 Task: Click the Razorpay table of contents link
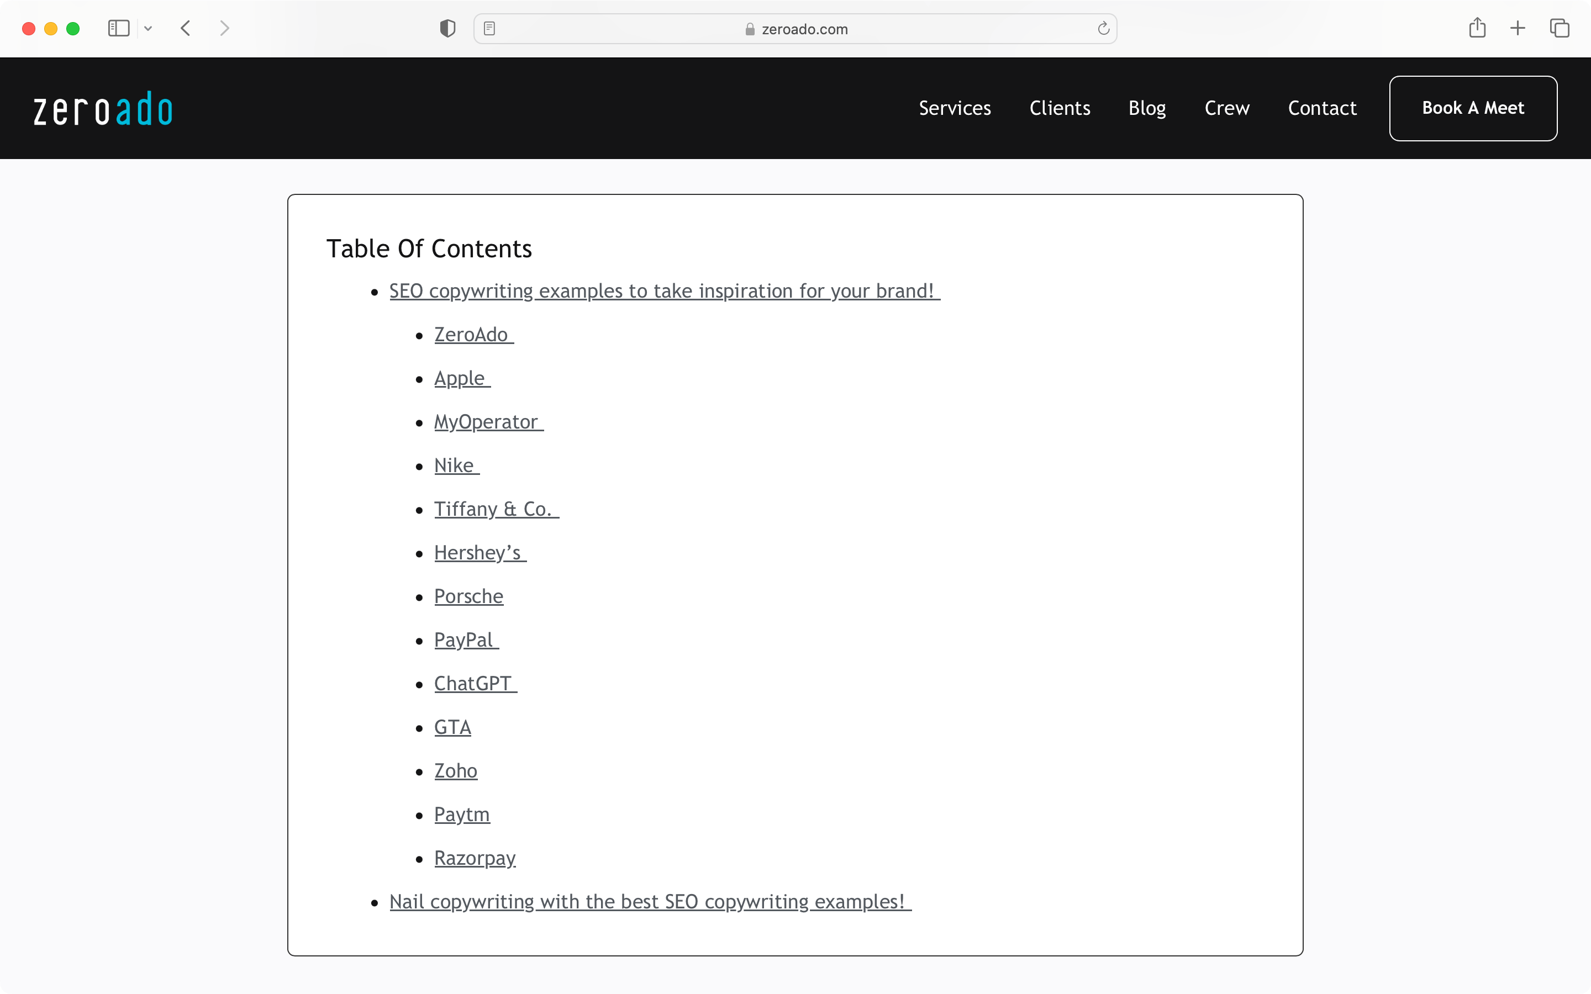474,858
